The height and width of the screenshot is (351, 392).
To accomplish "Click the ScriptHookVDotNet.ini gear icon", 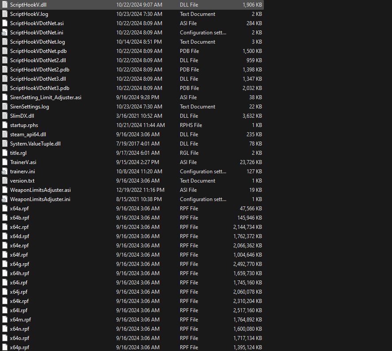I will click(5, 33).
